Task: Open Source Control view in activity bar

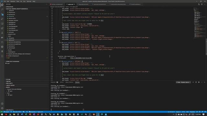Action: point(2,14)
